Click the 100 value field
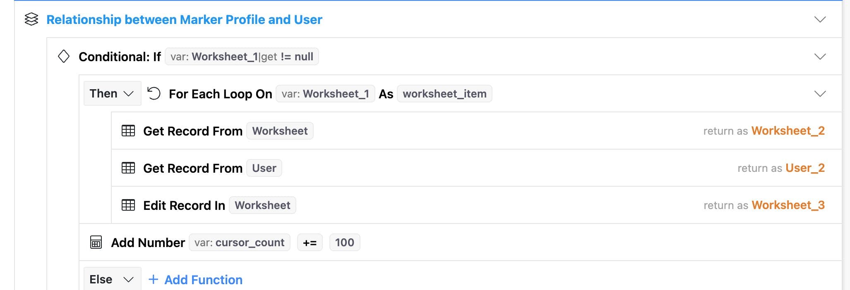Viewport: 850px width, 290px height. (x=344, y=242)
